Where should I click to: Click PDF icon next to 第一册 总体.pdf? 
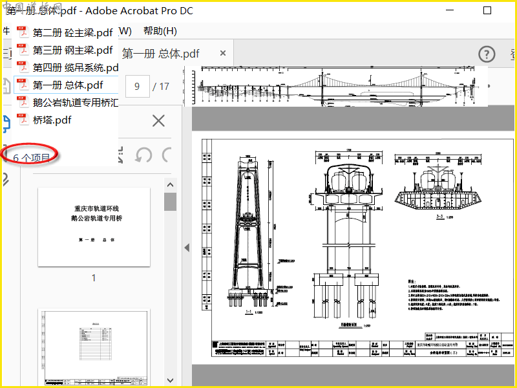[23, 85]
